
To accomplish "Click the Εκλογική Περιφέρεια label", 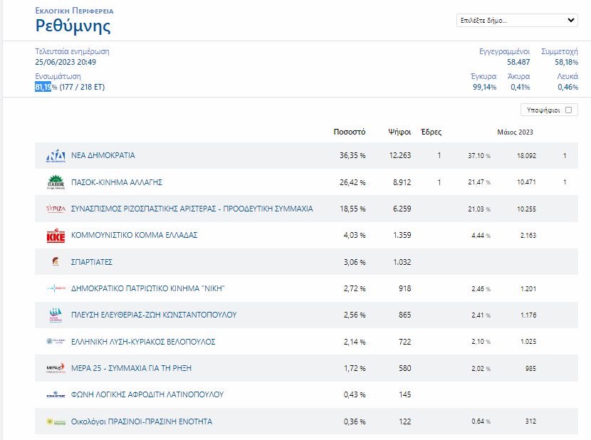I will (74, 11).
